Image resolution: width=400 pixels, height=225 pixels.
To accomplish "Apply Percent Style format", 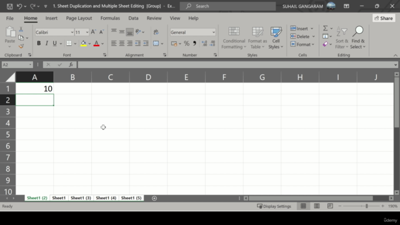I will [x=187, y=43].
